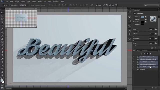
Task: Click the Rotate 3D Object mode icon
Action: point(104,5)
